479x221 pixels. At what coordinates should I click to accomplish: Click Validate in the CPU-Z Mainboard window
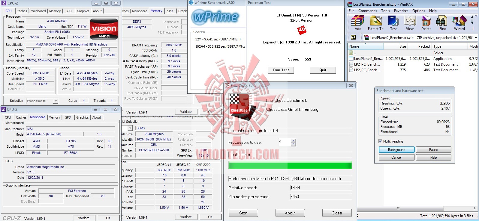(84, 218)
